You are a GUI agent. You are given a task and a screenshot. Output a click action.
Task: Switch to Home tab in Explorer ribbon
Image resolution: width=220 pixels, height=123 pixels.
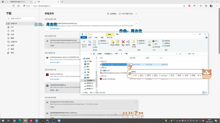[x=90, y=37]
